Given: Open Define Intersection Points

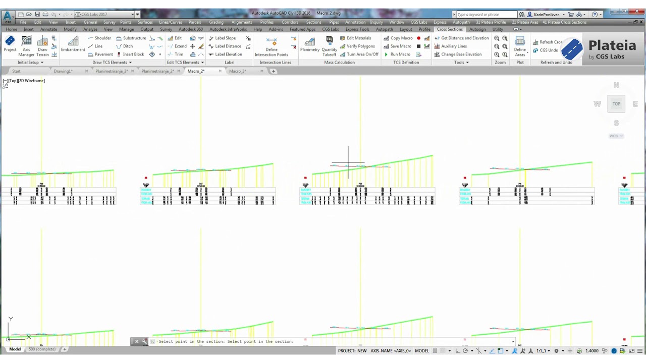Looking at the screenshot, I should point(272,46).
